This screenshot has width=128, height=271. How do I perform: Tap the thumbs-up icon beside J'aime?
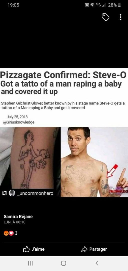point(26,249)
